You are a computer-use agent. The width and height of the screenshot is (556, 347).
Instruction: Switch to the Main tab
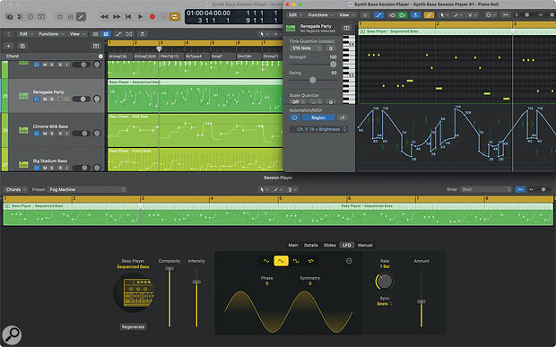point(293,246)
